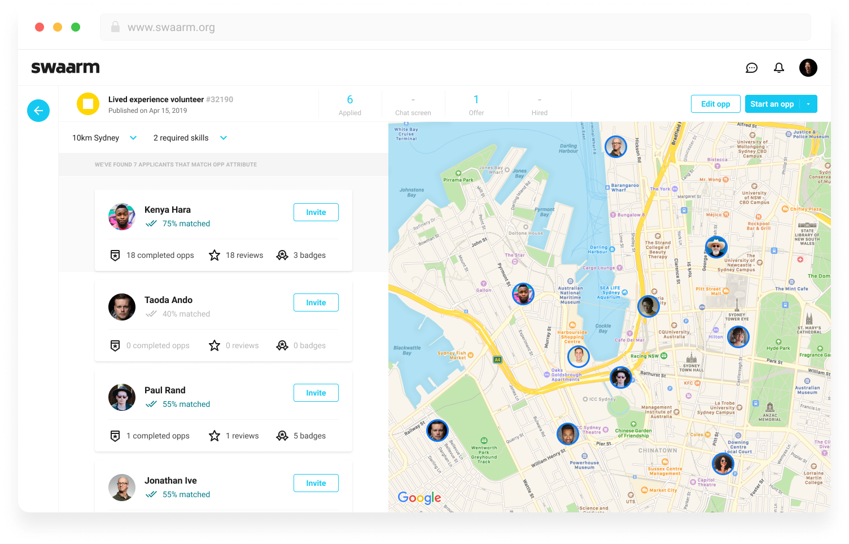Open the chat messages icon
849x544 pixels.
[751, 67]
